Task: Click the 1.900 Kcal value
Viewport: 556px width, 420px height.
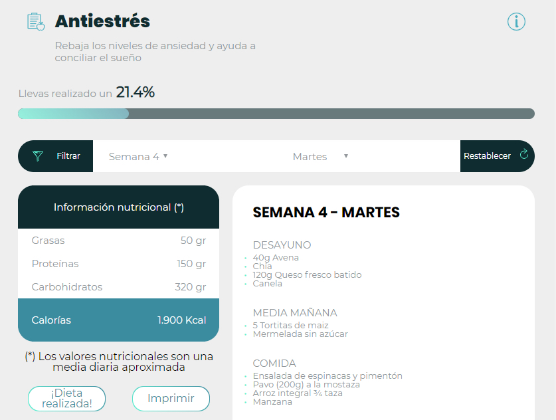Action: [182, 320]
